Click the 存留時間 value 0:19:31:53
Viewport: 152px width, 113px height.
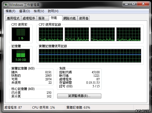click(x=93, y=83)
